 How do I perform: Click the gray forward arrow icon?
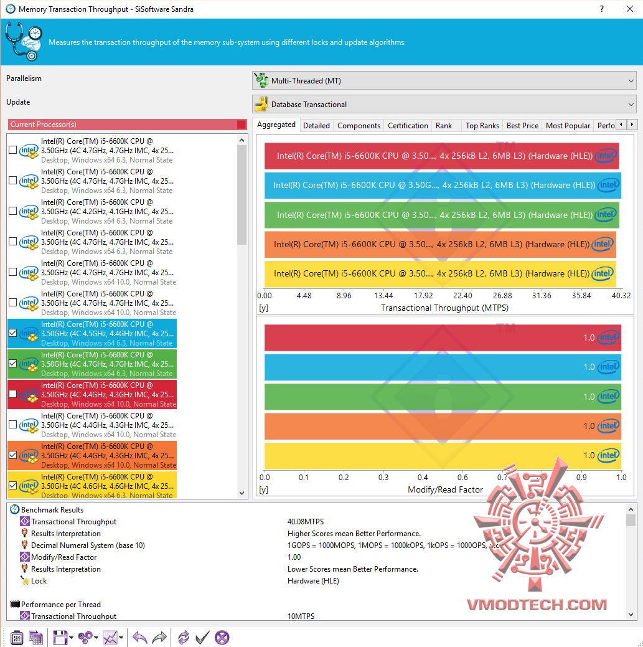159,638
